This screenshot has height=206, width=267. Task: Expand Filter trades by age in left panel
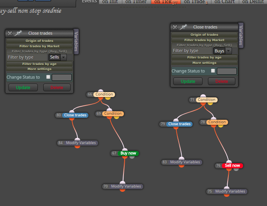(x=39, y=64)
